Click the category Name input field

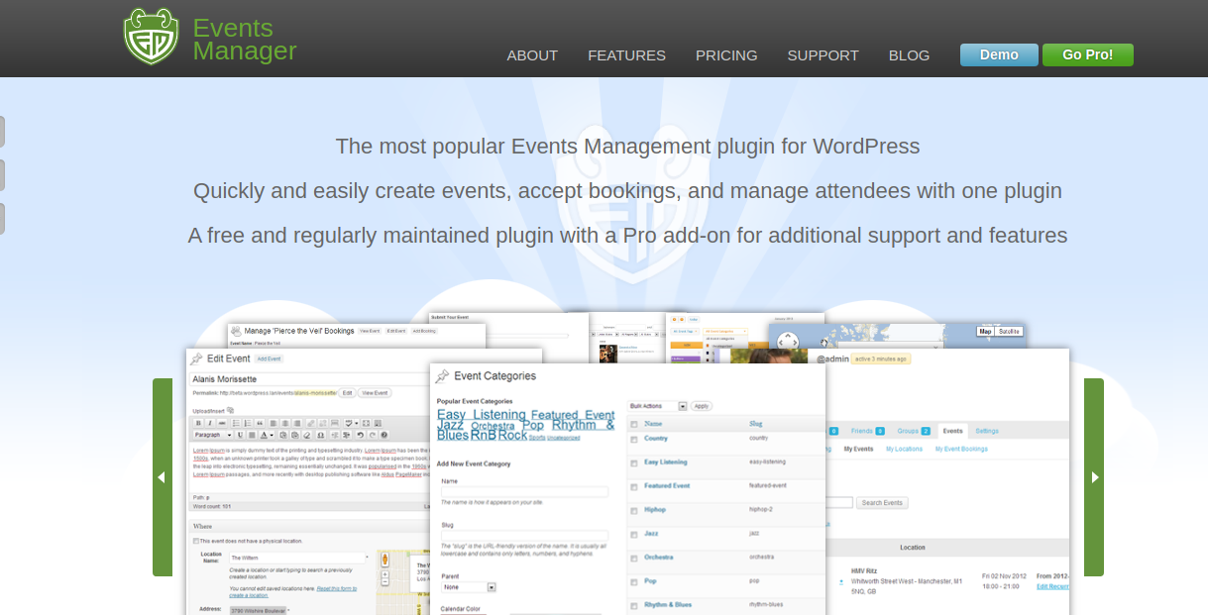click(x=524, y=492)
